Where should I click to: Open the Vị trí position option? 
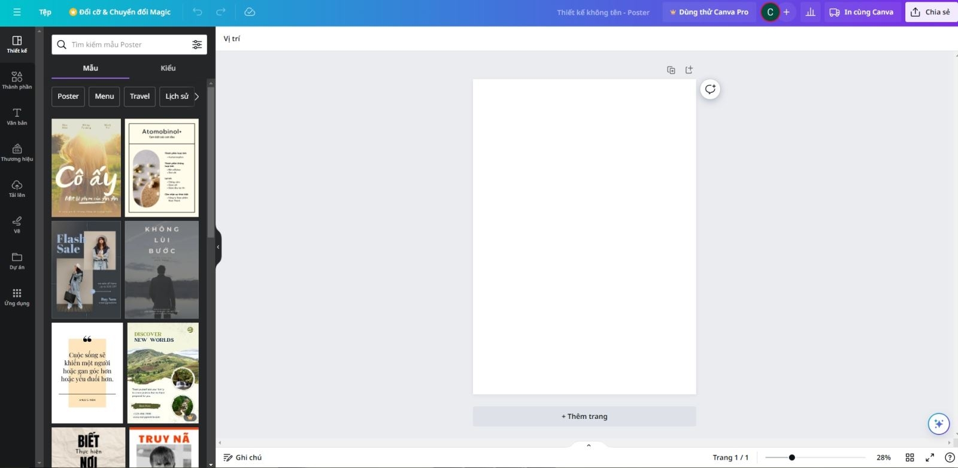(x=232, y=38)
